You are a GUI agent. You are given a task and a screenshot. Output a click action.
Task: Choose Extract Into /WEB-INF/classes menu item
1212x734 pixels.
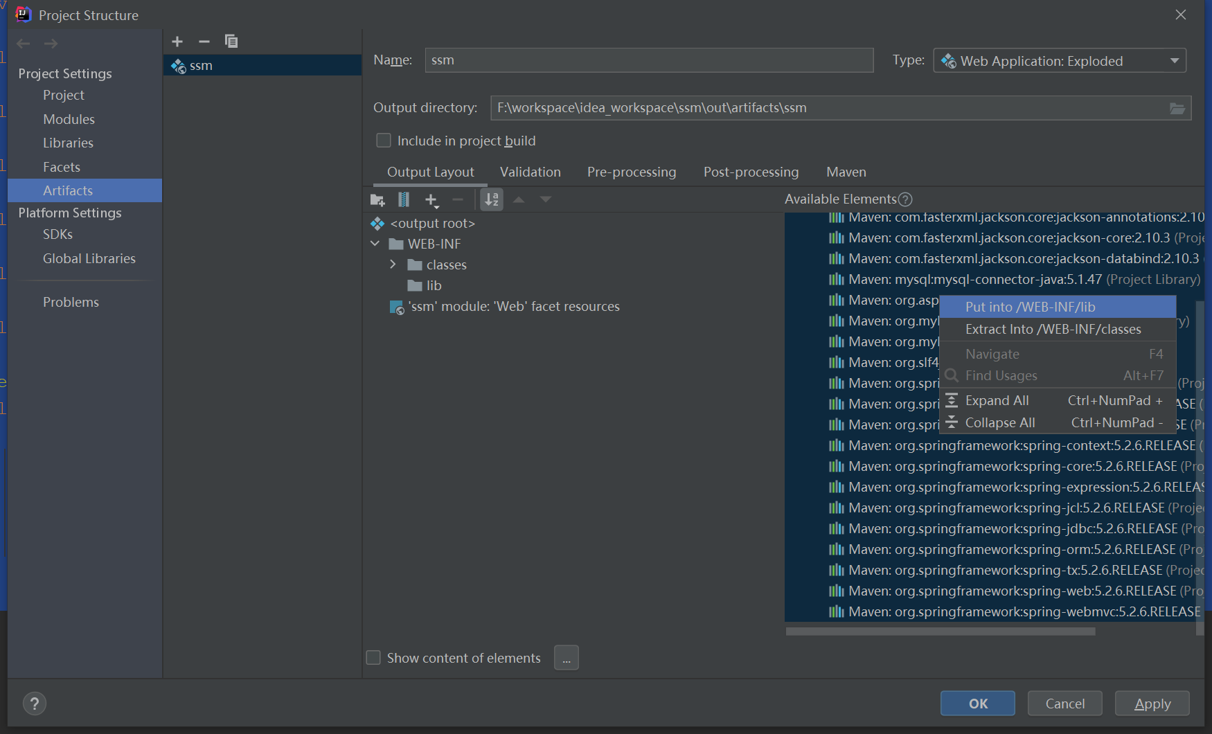1058,329
